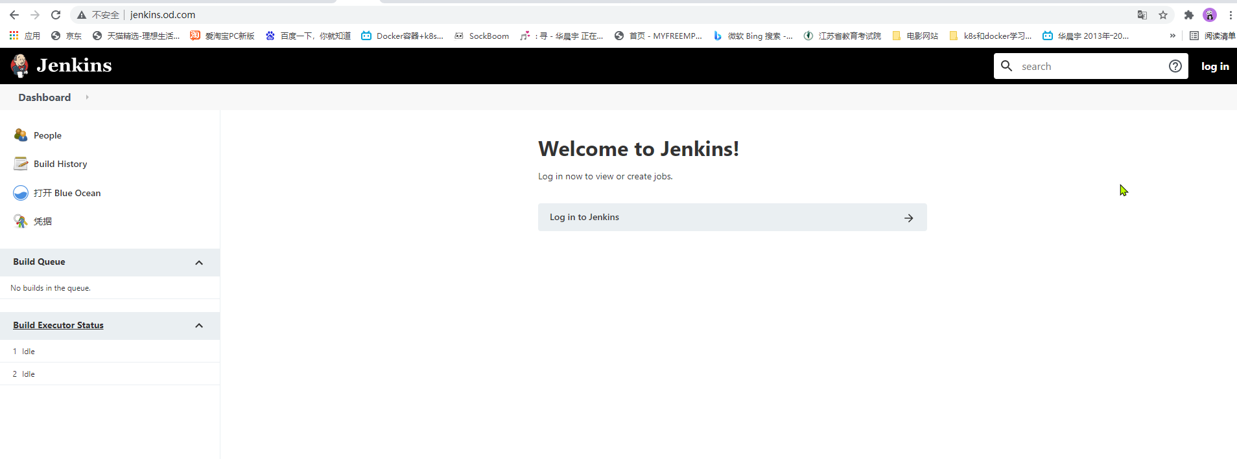This screenshot has height=459, width=1237.
Task: Open the translate page icon
Action: tap(1142, 15)
